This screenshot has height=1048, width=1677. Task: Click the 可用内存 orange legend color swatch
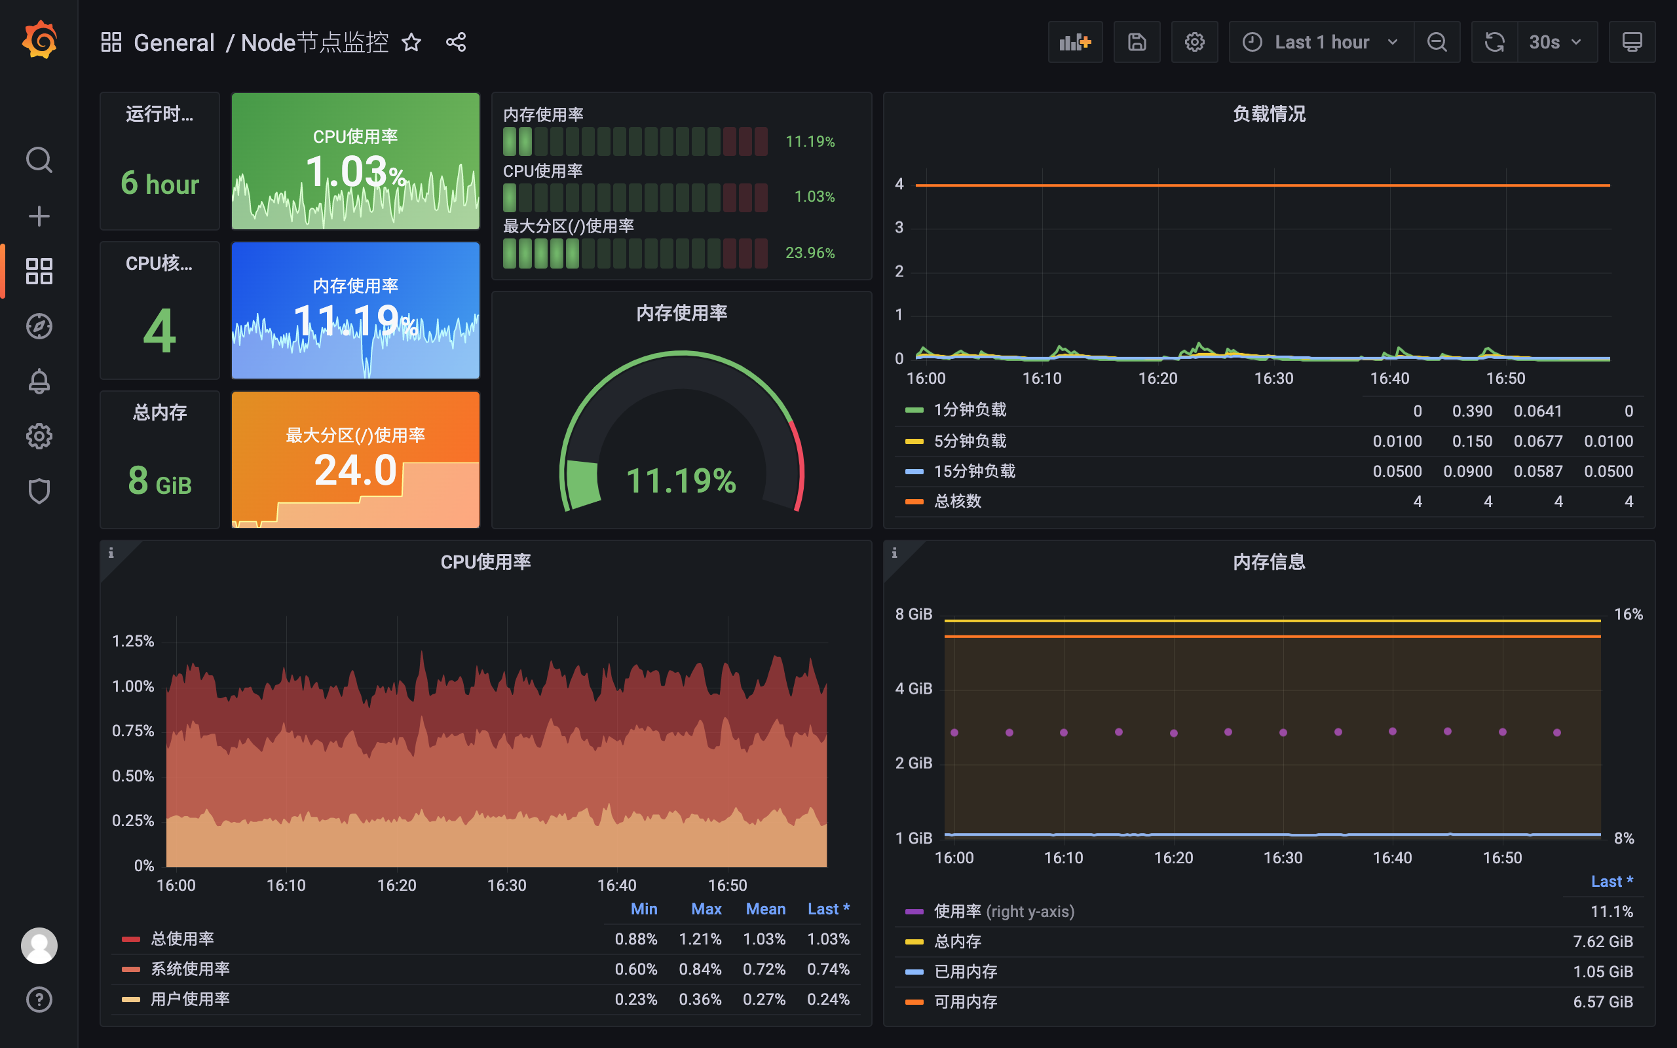pos(914,1001)
